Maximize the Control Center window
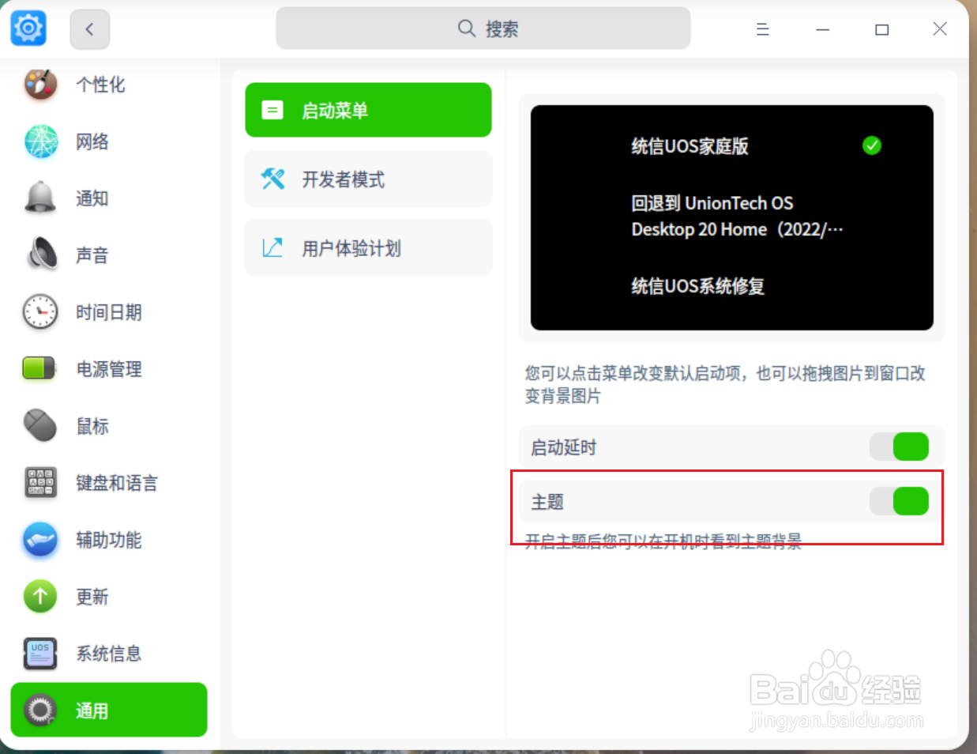 [881, 29]
